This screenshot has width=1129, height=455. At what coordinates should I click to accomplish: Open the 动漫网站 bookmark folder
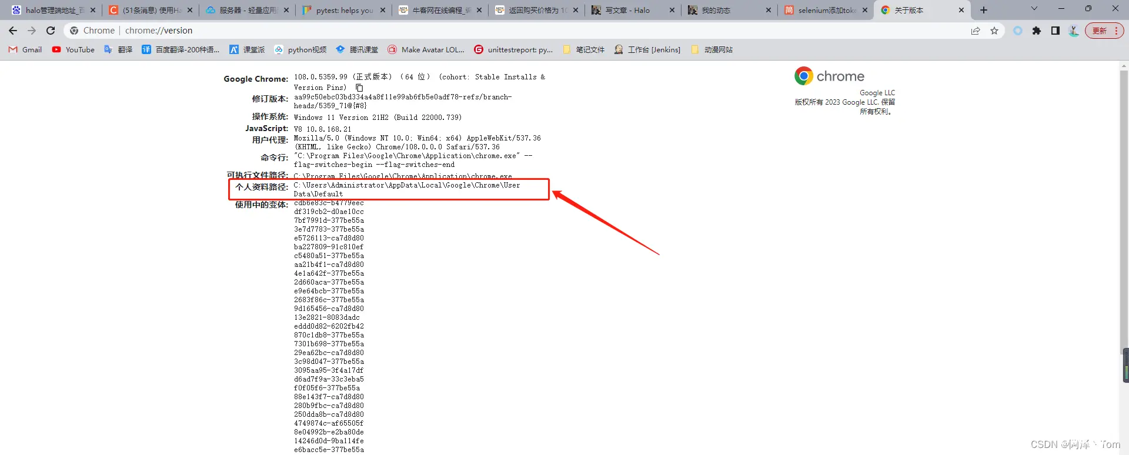point(712,50)
